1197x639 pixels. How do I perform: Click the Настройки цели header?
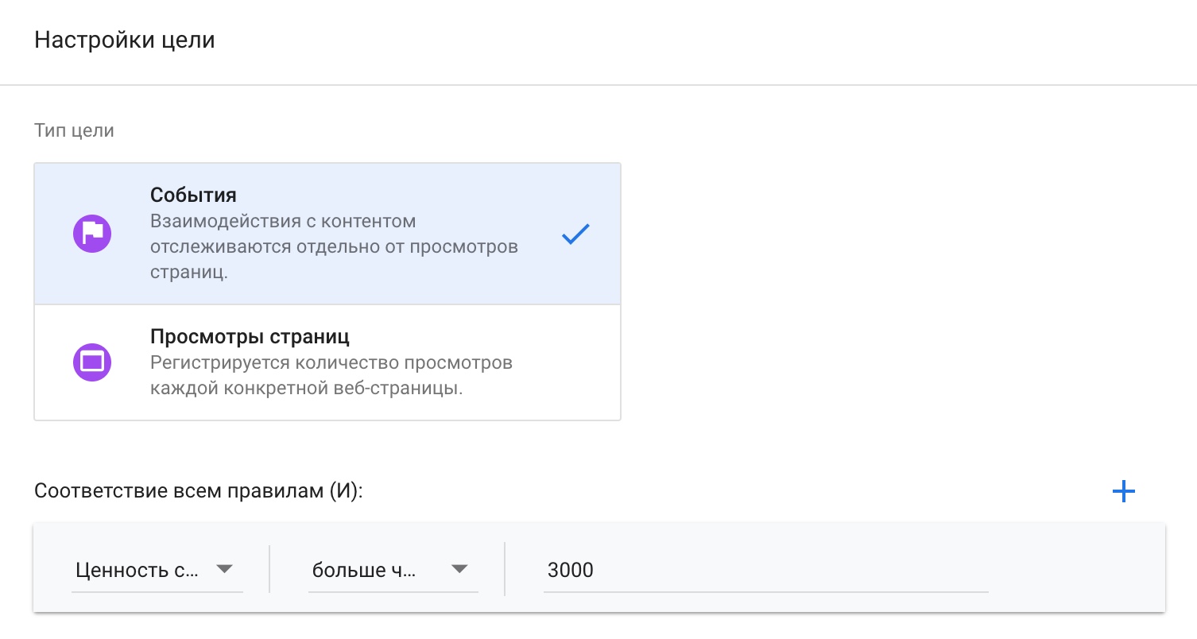tap(123, 40)
